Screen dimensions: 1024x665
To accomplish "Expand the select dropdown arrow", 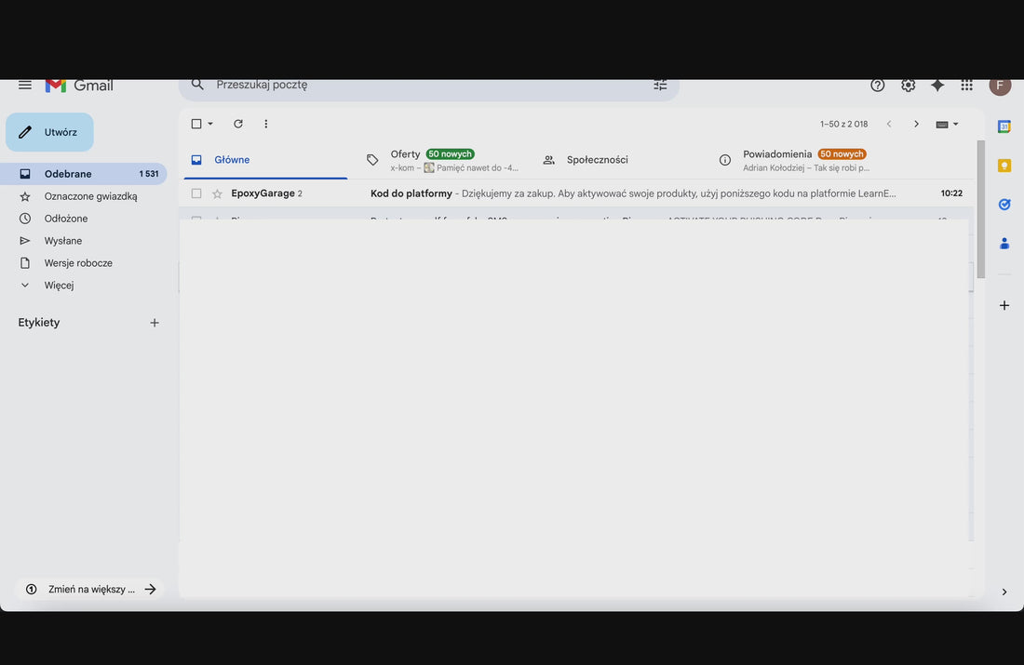I will (210, 124).
